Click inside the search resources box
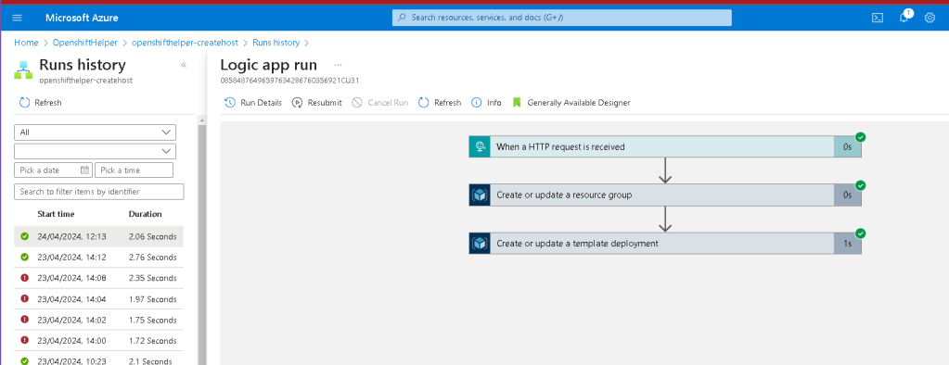 (561, 18)
